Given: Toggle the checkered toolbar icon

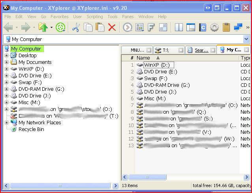Looking at the screenshot, I should pos(163,27).
